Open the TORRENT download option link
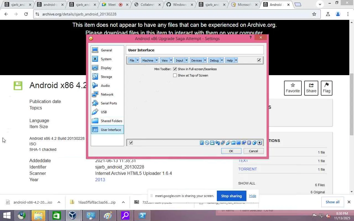The image size is (354, 221). [248, 169]
